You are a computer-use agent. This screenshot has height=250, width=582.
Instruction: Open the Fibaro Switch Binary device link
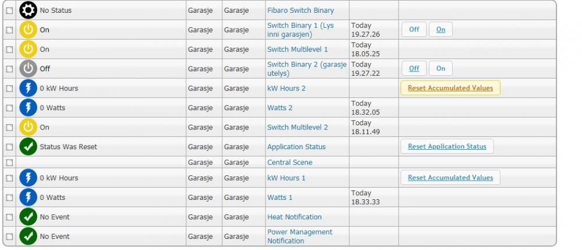click(x=300, y=10)
